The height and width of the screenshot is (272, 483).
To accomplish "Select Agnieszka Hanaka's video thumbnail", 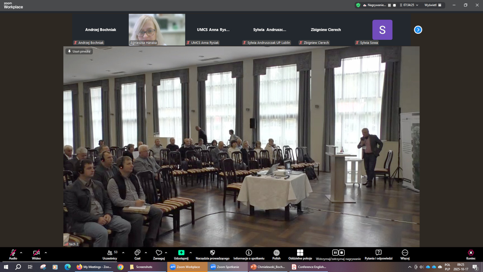I will tap(157, 30).
